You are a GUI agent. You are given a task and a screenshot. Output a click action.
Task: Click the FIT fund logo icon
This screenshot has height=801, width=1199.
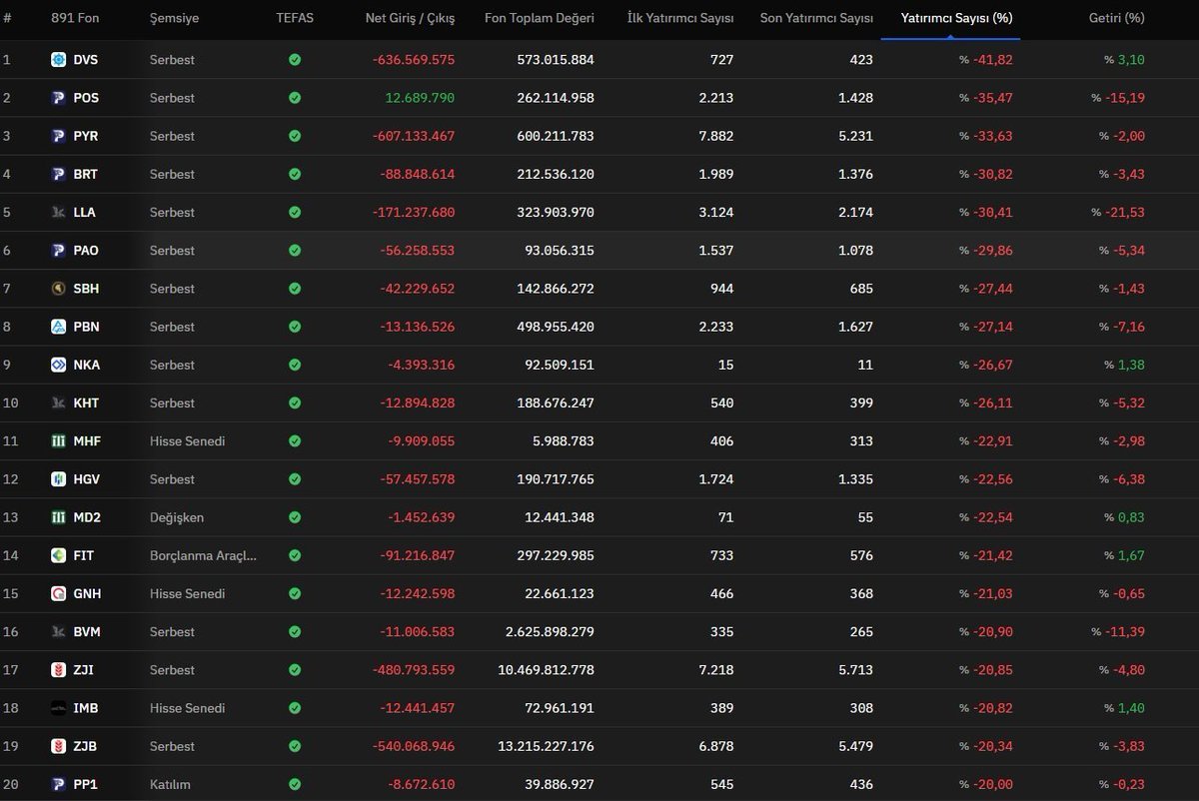click(x=58, y=555)
